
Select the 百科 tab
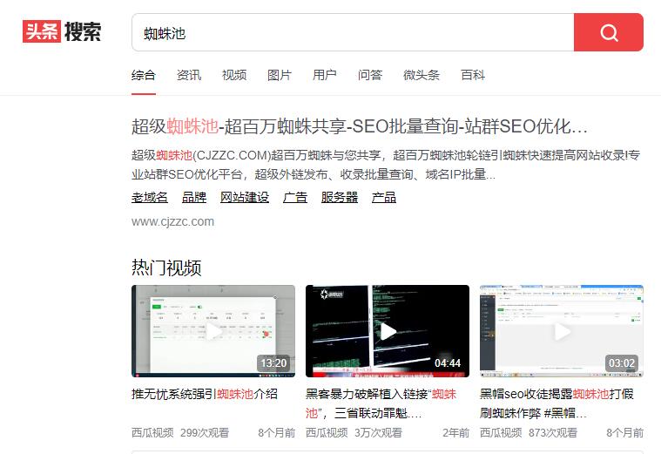[473, 75]
